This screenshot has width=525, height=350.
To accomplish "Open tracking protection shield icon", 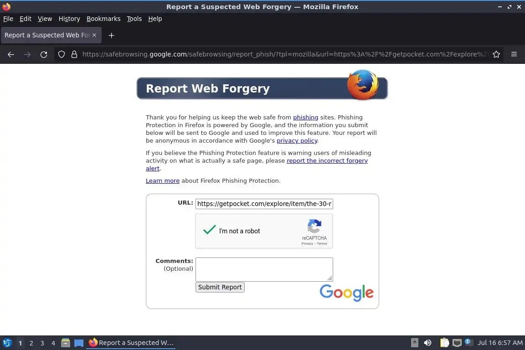I will (61, 54).
